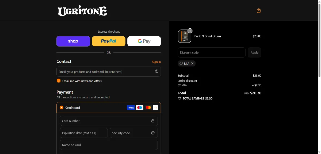
Task: Click the Order discount label
Action: coord(187,81)
